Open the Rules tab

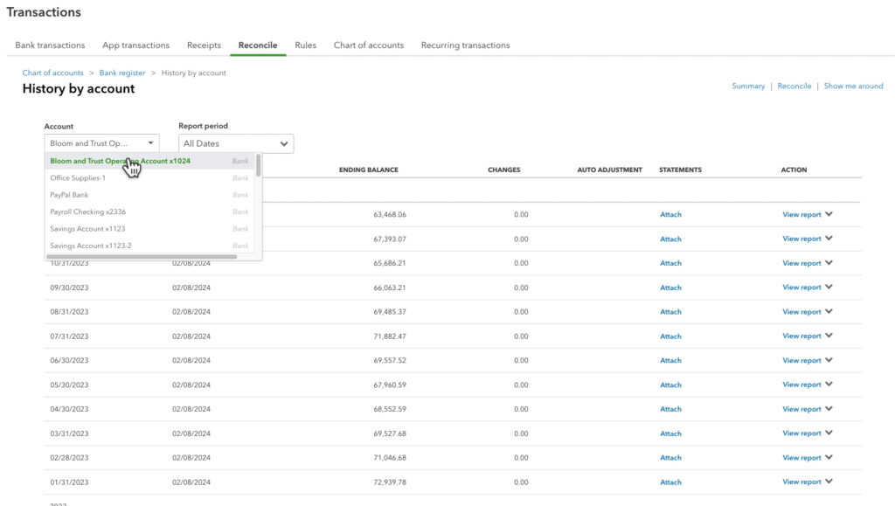(305, 45)
